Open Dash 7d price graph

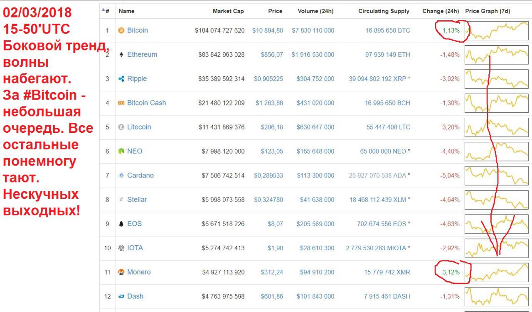click(x=496, y=296)
